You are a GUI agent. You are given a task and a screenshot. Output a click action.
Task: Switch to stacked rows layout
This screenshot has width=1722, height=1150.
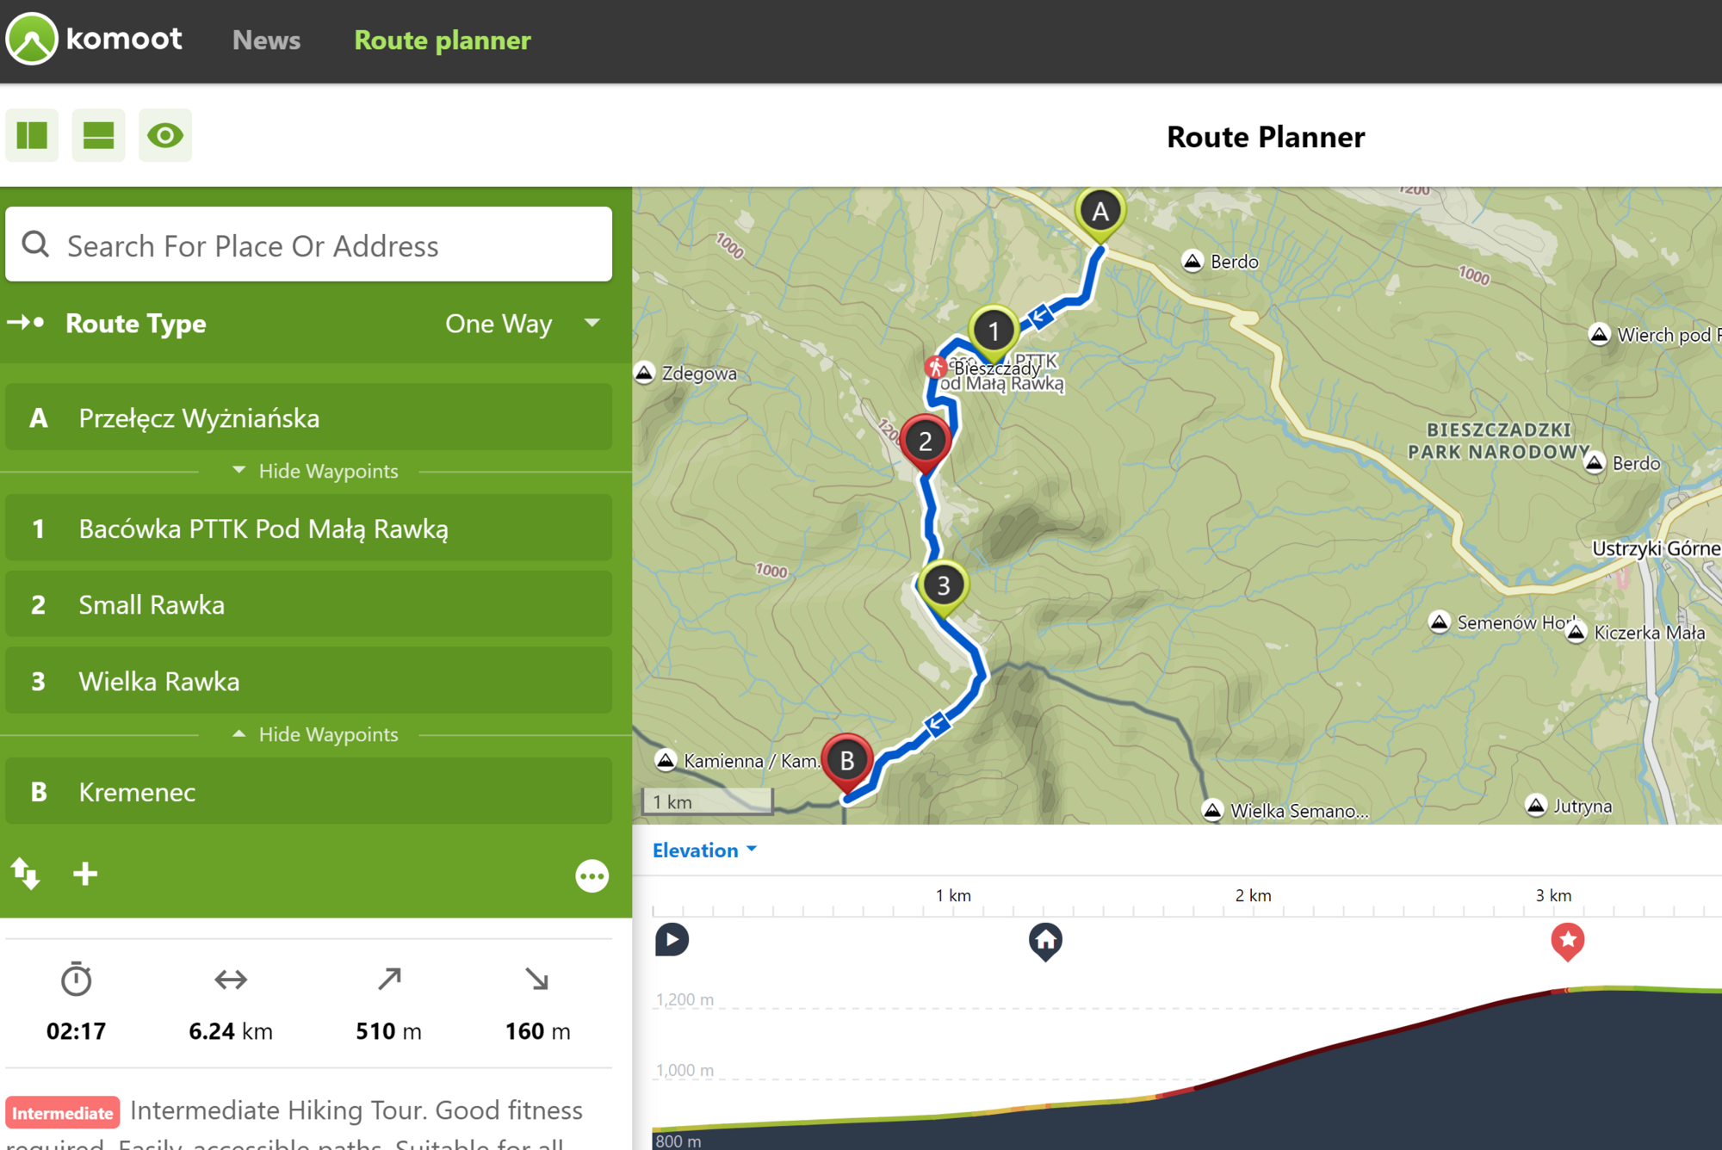[x=98, y=135]
